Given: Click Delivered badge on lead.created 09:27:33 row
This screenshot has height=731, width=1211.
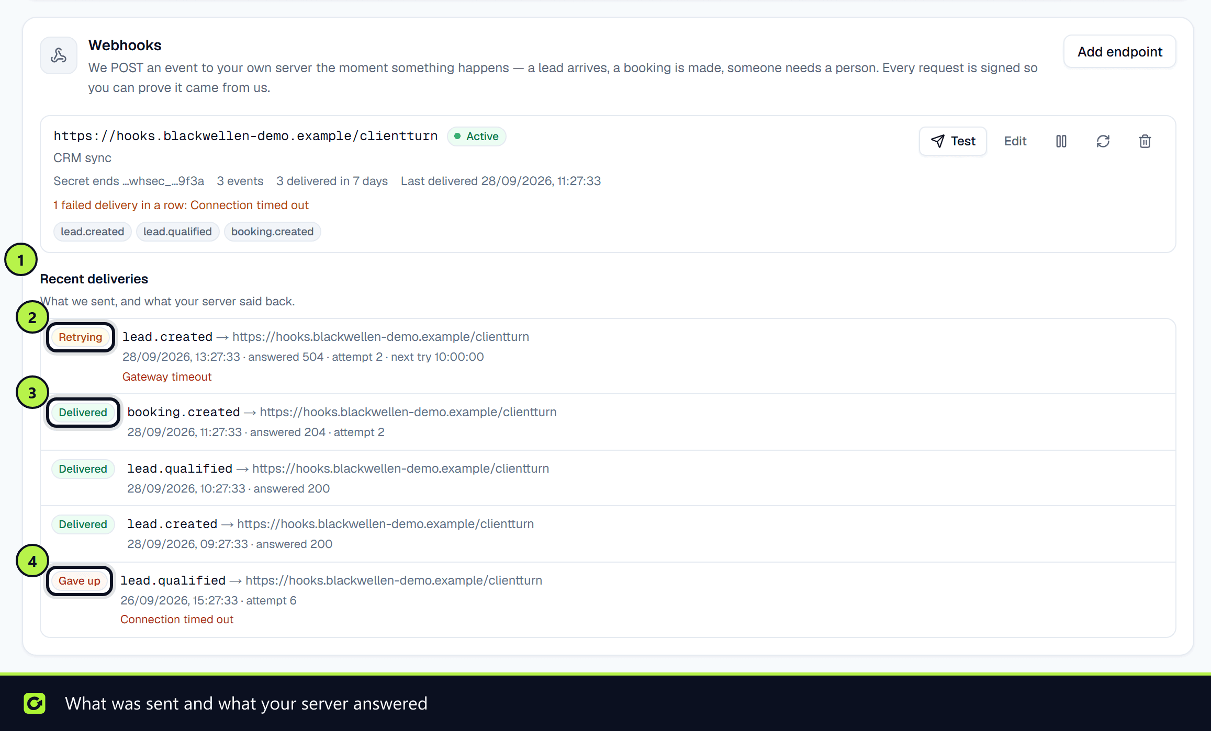Looking at the screenshot, I should 83,524.
